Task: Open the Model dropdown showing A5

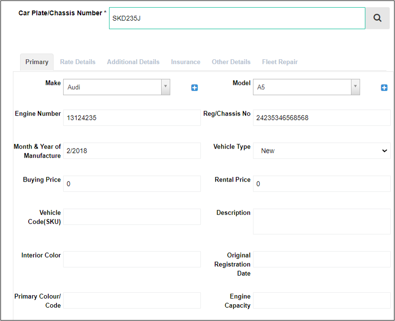Action: (x=307, y=87)
